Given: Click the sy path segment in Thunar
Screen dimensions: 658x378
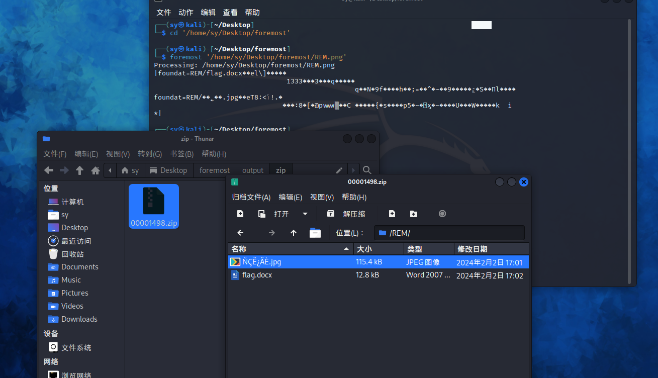Looking at the screenshot, I should 130,170.
